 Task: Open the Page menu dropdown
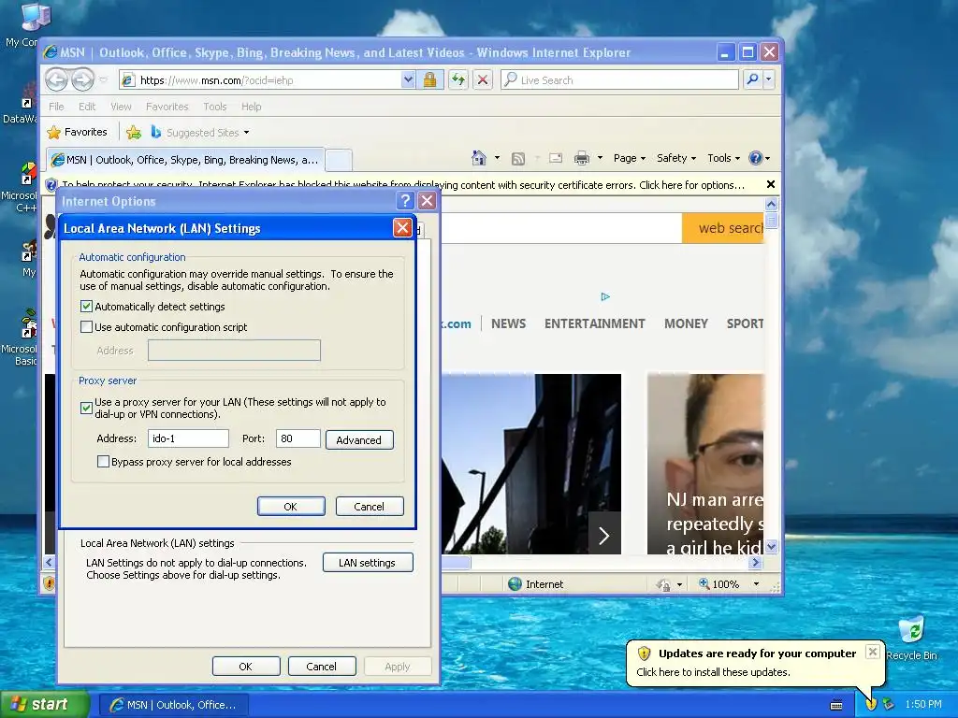point(630,158)
